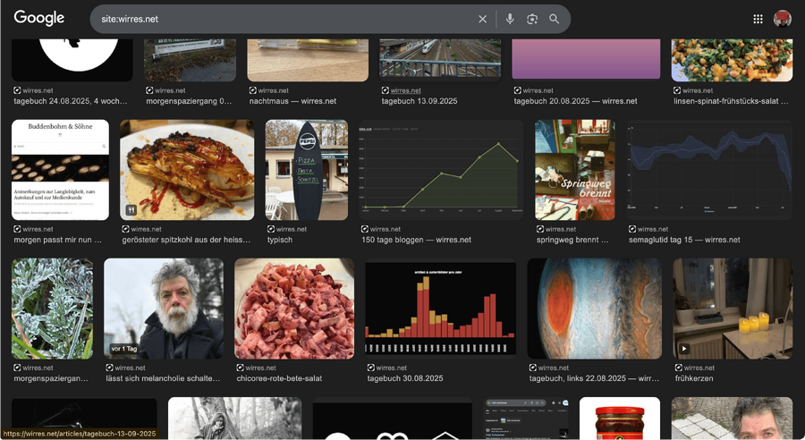Open the semaglutid tag 15 chart thumbnail
Viewport: 805px width, 440px height.
tap(708, 170)
